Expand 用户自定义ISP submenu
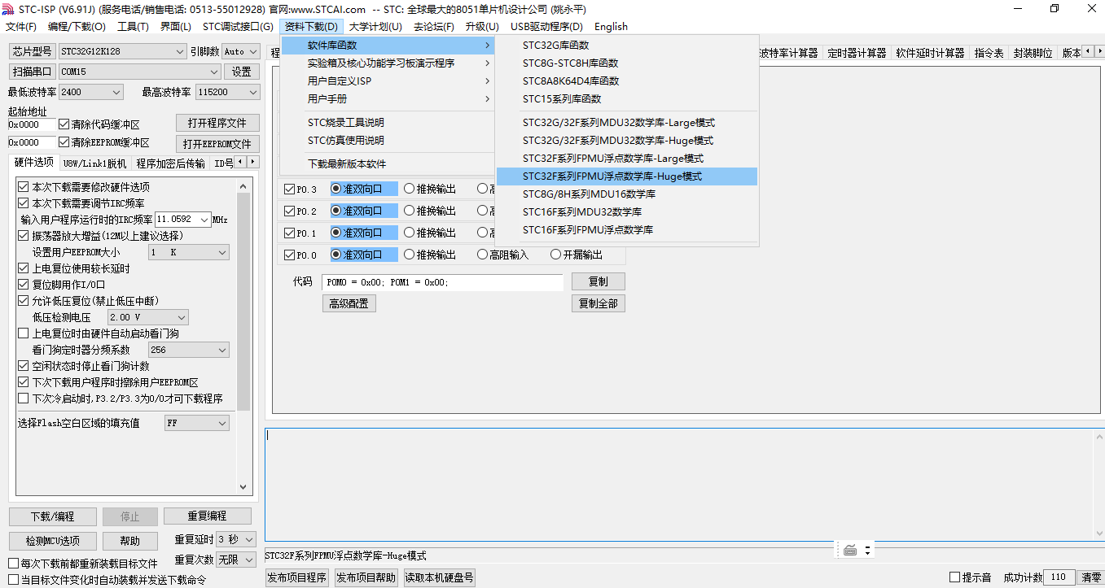This screenshot has width=1105, height=588. pyautogui.click(x=388, y=81)
